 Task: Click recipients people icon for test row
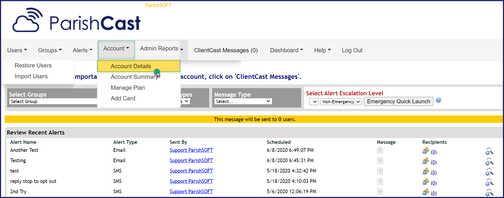pyautogui.click(x=426, y=171)
